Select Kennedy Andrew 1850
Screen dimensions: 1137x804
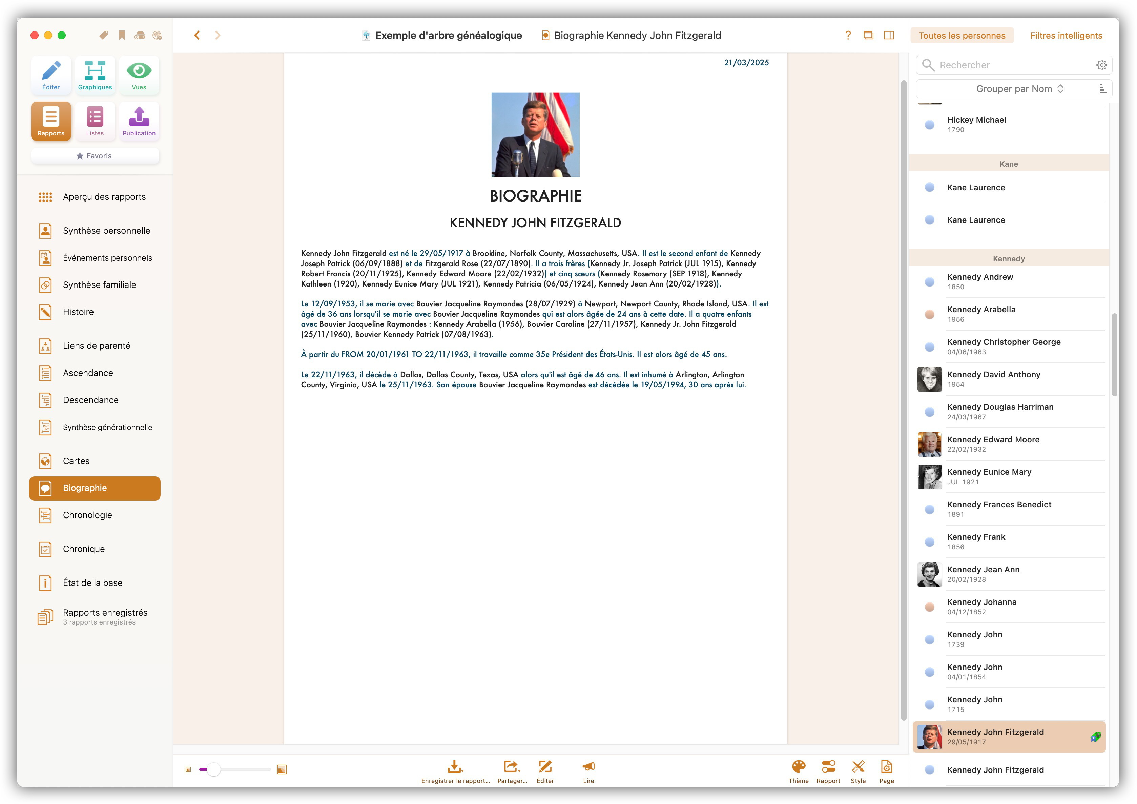click(1009, 281)
